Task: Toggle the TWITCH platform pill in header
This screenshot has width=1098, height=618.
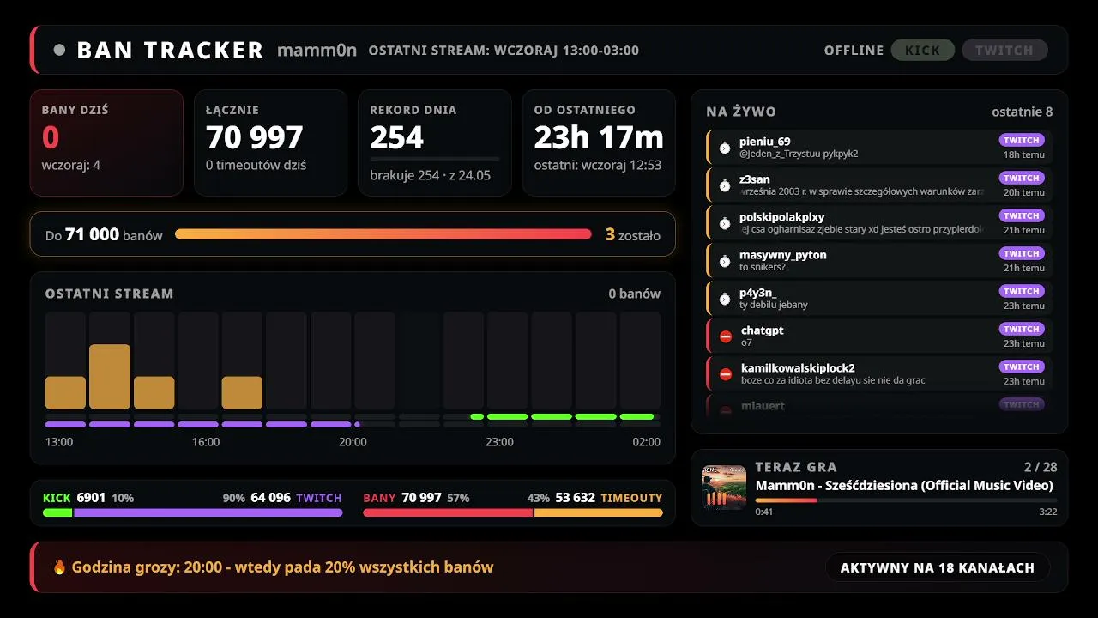Action: coord(1004,50)
